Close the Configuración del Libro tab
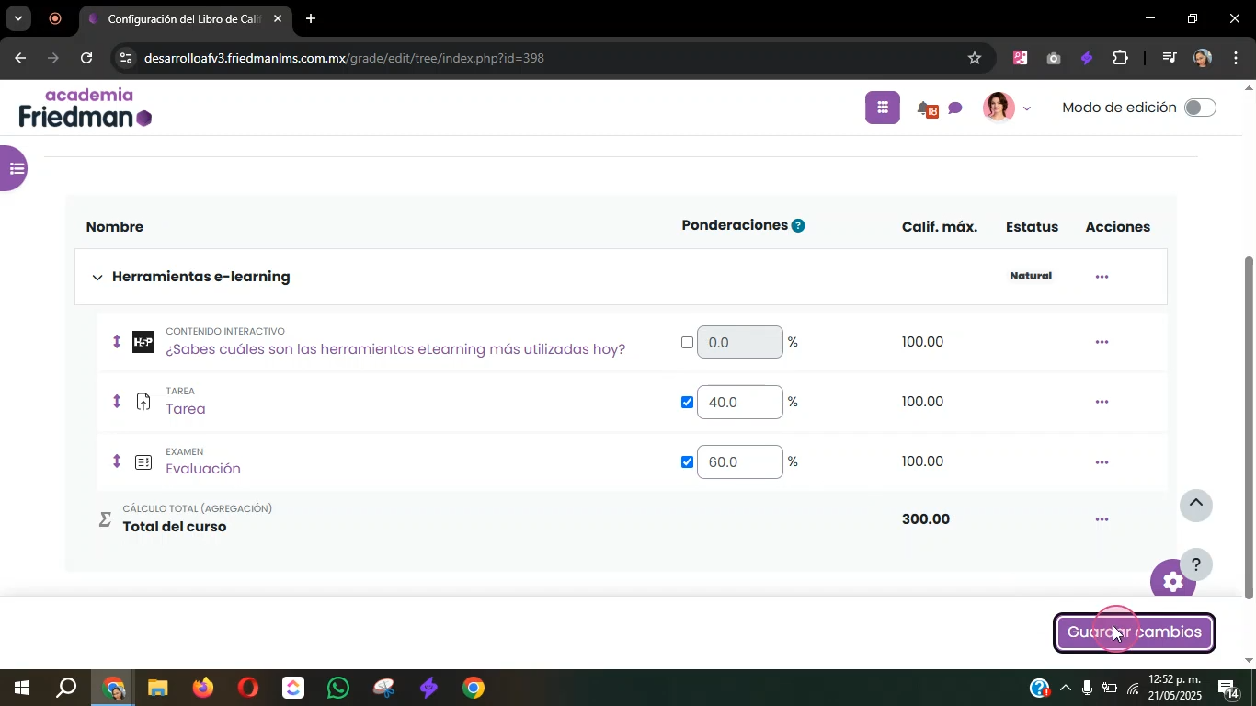This screenshot has height=706, width=1256. click(x=278, y=18)
